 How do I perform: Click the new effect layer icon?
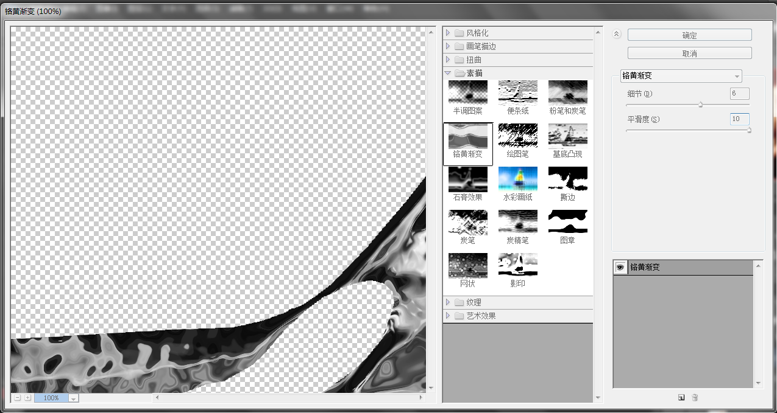pos(681,397)
